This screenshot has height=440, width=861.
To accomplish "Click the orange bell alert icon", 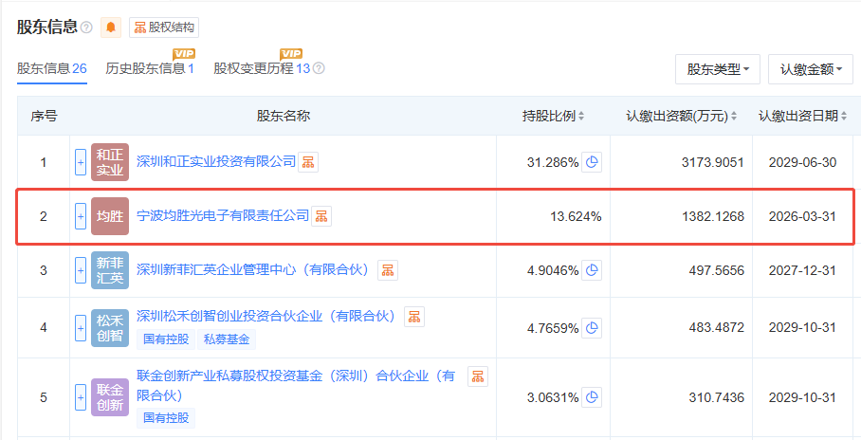I will 111,27.
